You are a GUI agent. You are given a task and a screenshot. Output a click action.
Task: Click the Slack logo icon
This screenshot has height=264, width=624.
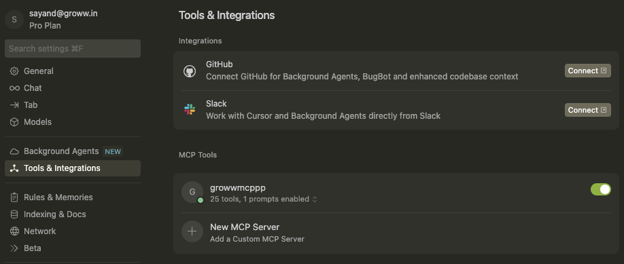coord(190,109)
